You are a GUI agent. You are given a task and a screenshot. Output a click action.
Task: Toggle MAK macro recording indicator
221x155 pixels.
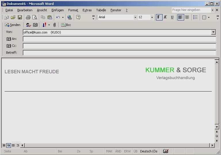click(x=109, y=151)
